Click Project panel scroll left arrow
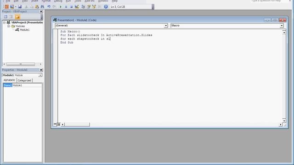Viewport: 294px width, 165px height. pos(4,64)
